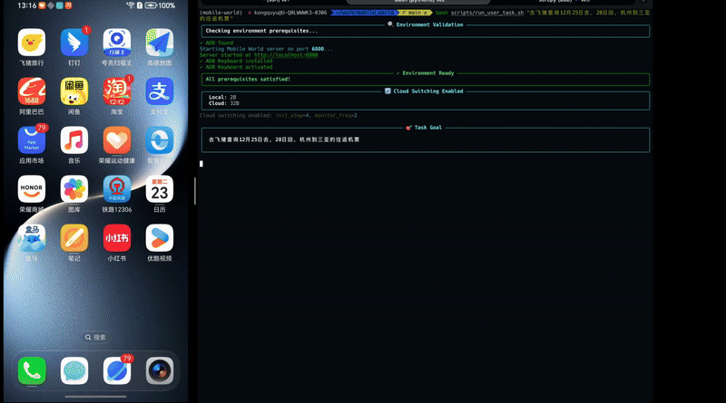Open the Amap (高德地图) navigation app
This screenshot has width=726, height=403.
coord(160,43)
